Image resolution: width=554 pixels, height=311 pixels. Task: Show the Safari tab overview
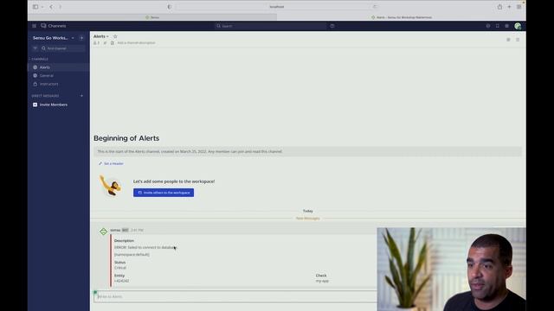[x=519, y=7]
